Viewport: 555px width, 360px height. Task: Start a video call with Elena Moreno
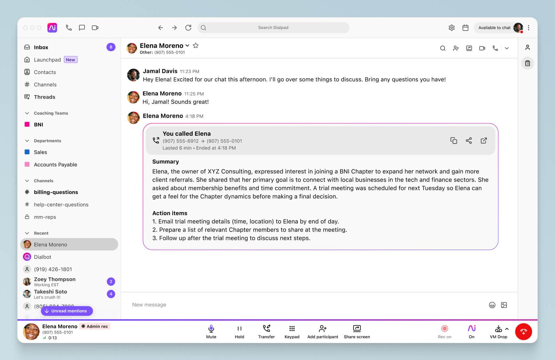(x=482, y=48)
